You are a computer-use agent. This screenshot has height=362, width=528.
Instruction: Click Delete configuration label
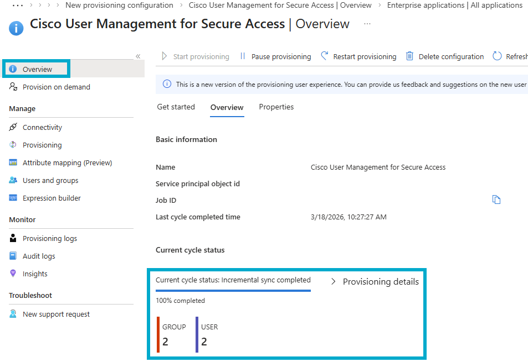(x=451, y=57)
